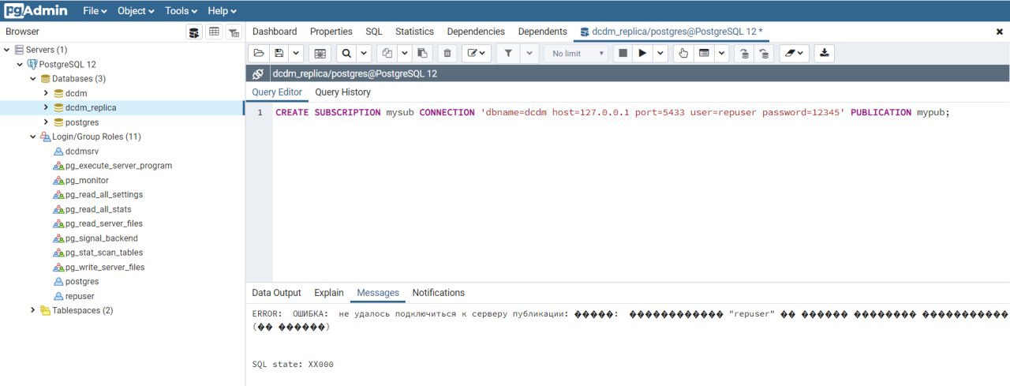Open save options dropdown arrow
The image size is (1010, 386).
click(296, 53)
